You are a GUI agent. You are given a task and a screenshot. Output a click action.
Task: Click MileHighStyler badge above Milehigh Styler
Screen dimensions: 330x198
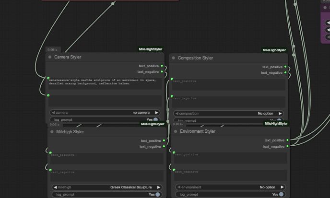click(x=153, y=124)
